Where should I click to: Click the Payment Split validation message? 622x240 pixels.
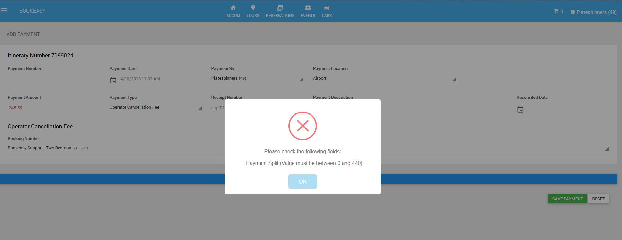[303, 163]
